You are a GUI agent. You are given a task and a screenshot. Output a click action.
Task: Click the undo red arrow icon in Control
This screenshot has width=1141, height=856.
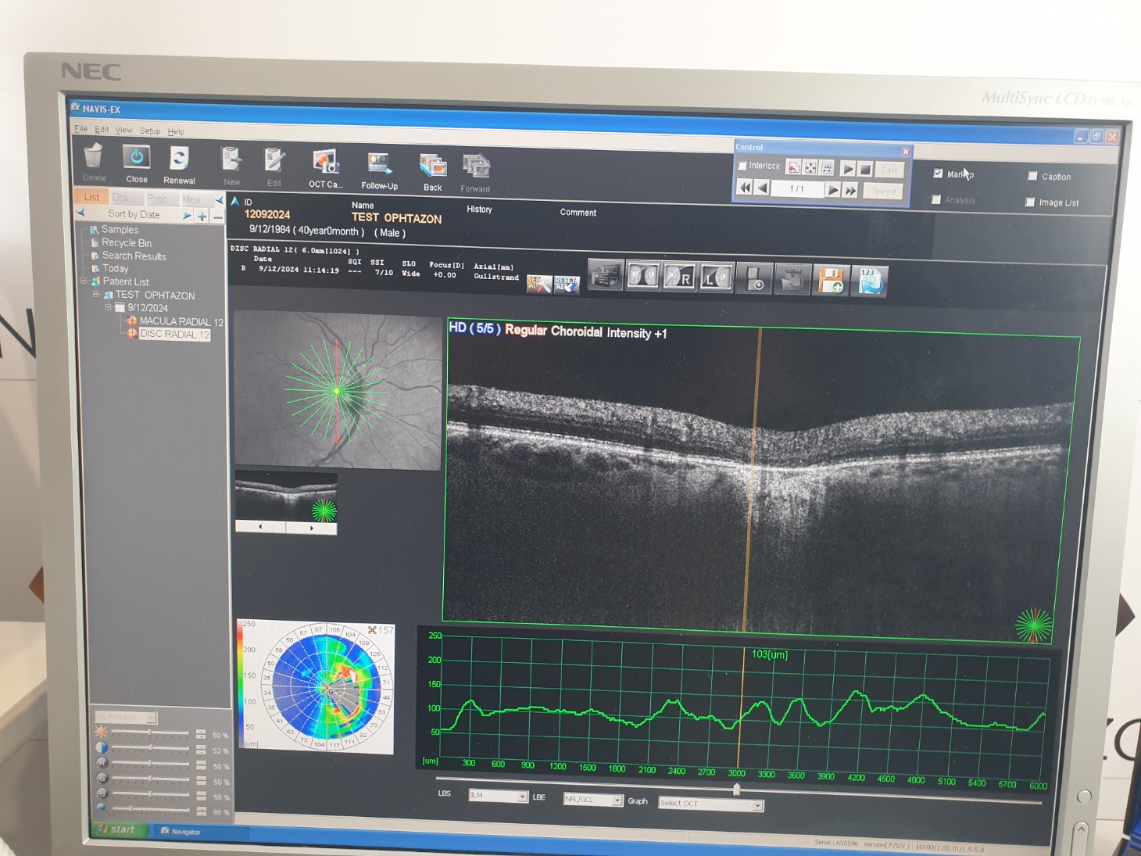[793, 167]
